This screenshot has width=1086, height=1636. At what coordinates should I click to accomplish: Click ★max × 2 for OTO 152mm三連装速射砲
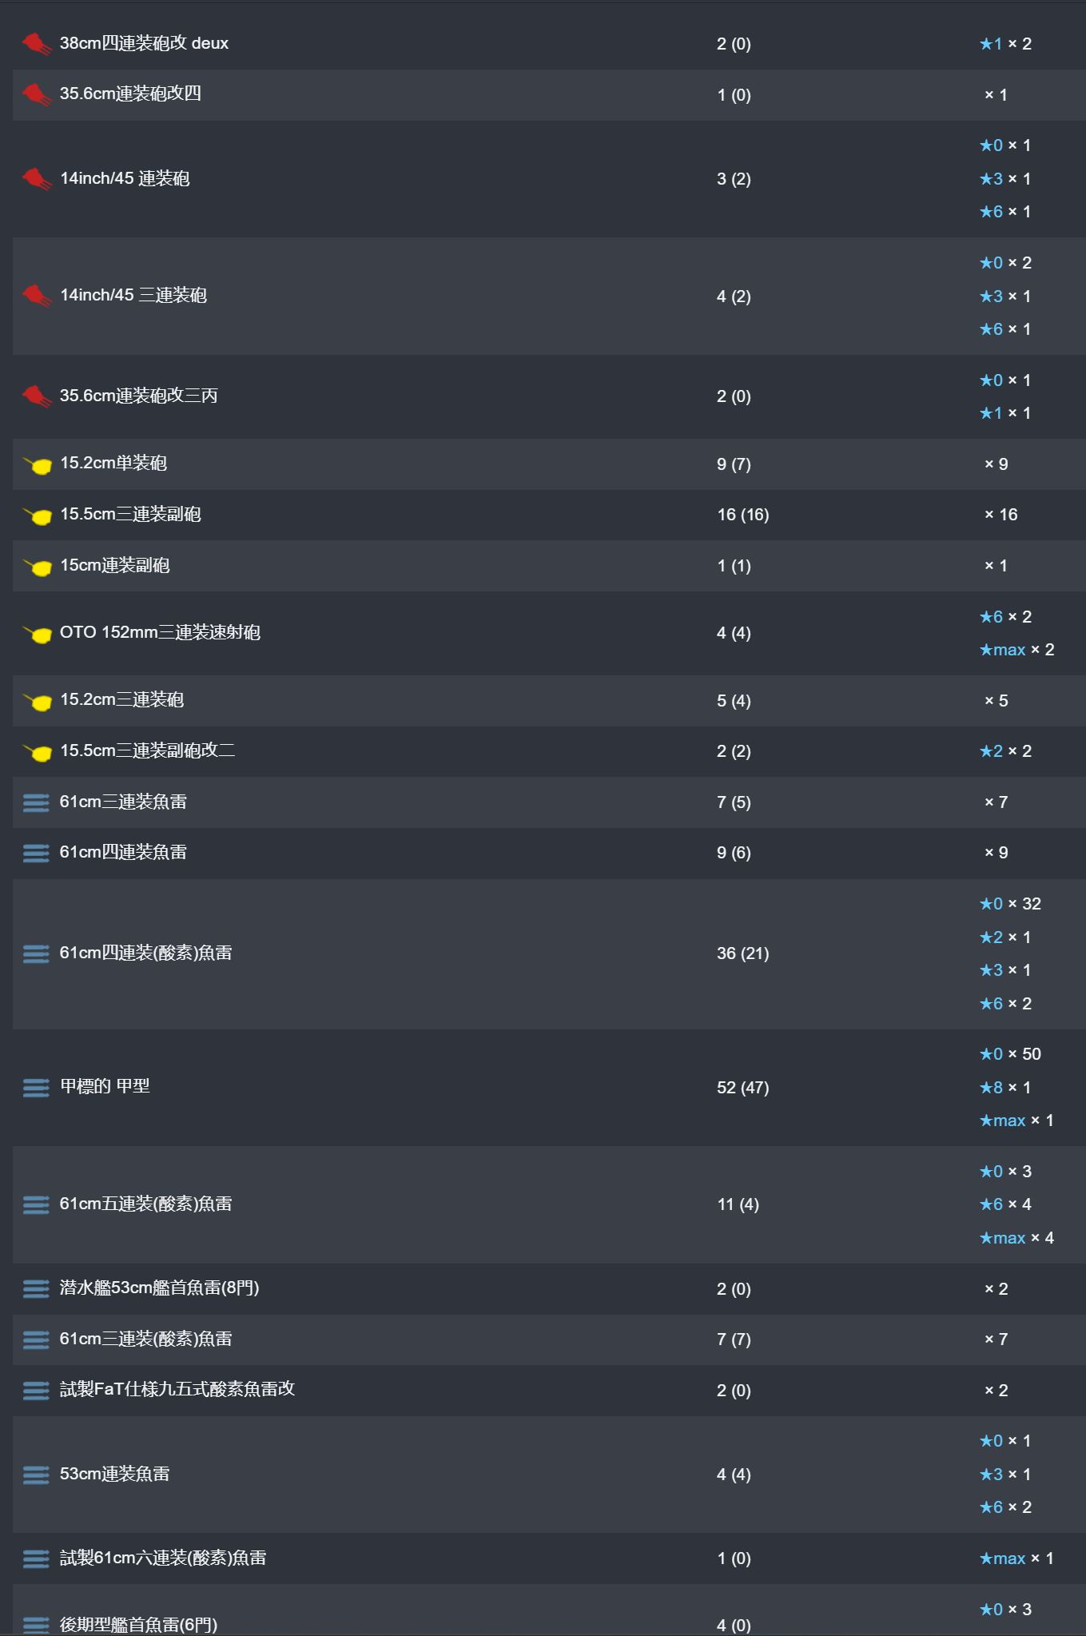coord(1016,650)
